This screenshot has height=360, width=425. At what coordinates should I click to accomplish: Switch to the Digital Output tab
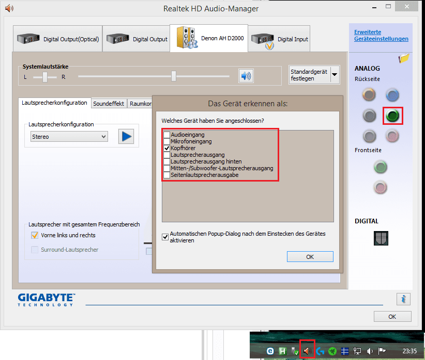click(x=136, y=39)
